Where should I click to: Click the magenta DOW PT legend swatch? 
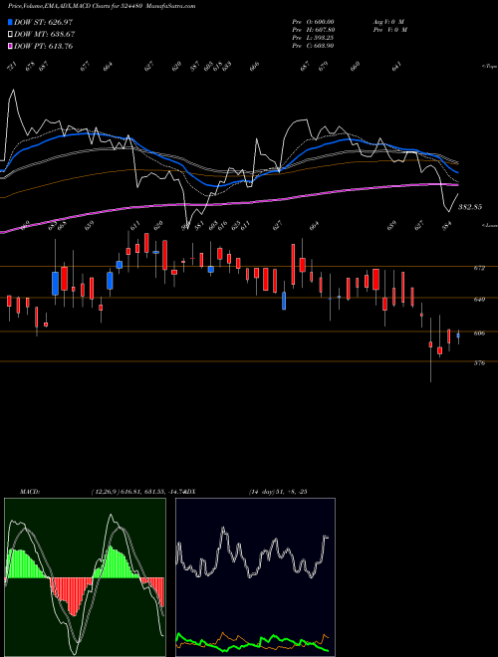[x=10, y=46]
